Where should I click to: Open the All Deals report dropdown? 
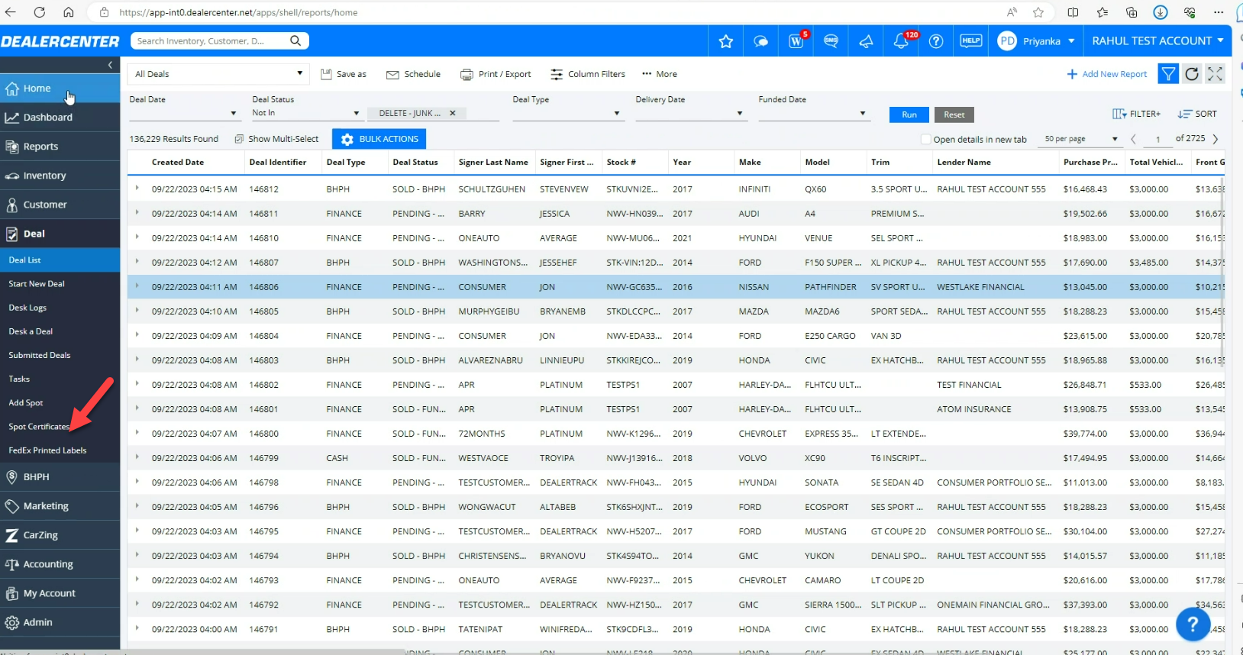[218, 74]
